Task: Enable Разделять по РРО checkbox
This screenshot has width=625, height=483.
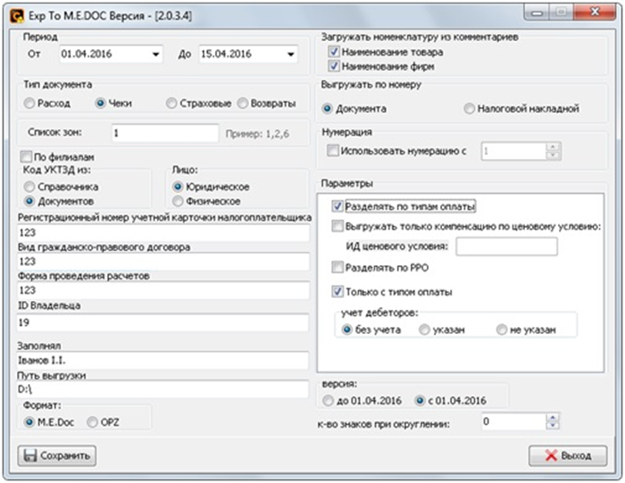Action: tap(337, 267)
